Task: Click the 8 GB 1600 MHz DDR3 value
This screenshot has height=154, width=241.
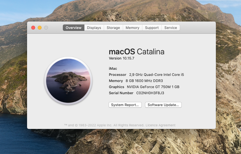Action: (x=144, y=81)
